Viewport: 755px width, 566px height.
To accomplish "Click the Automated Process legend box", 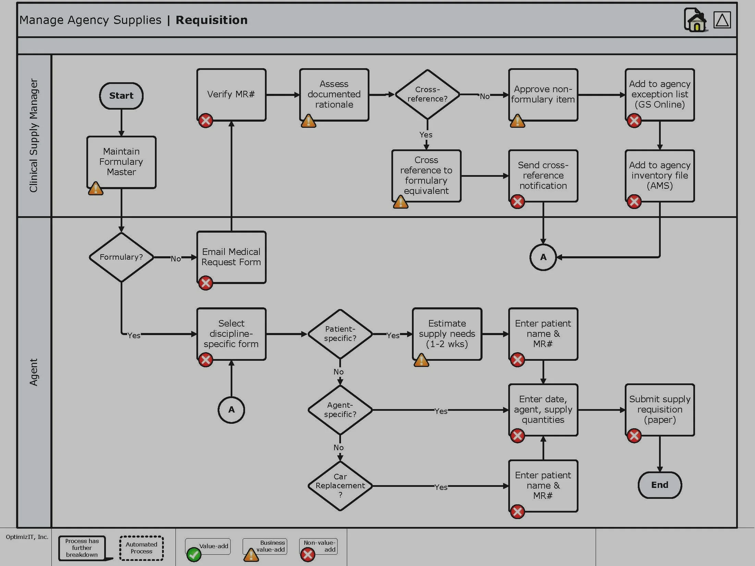I will click(141, 548).
